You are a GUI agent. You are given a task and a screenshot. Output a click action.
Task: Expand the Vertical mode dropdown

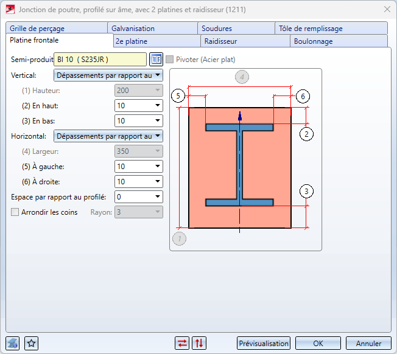pos(108,75)
